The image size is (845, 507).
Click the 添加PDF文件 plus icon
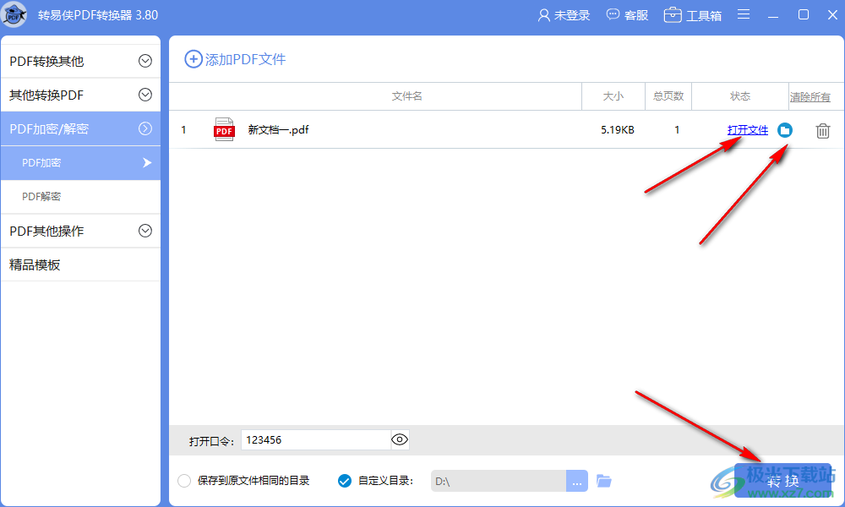coord(194,59)
